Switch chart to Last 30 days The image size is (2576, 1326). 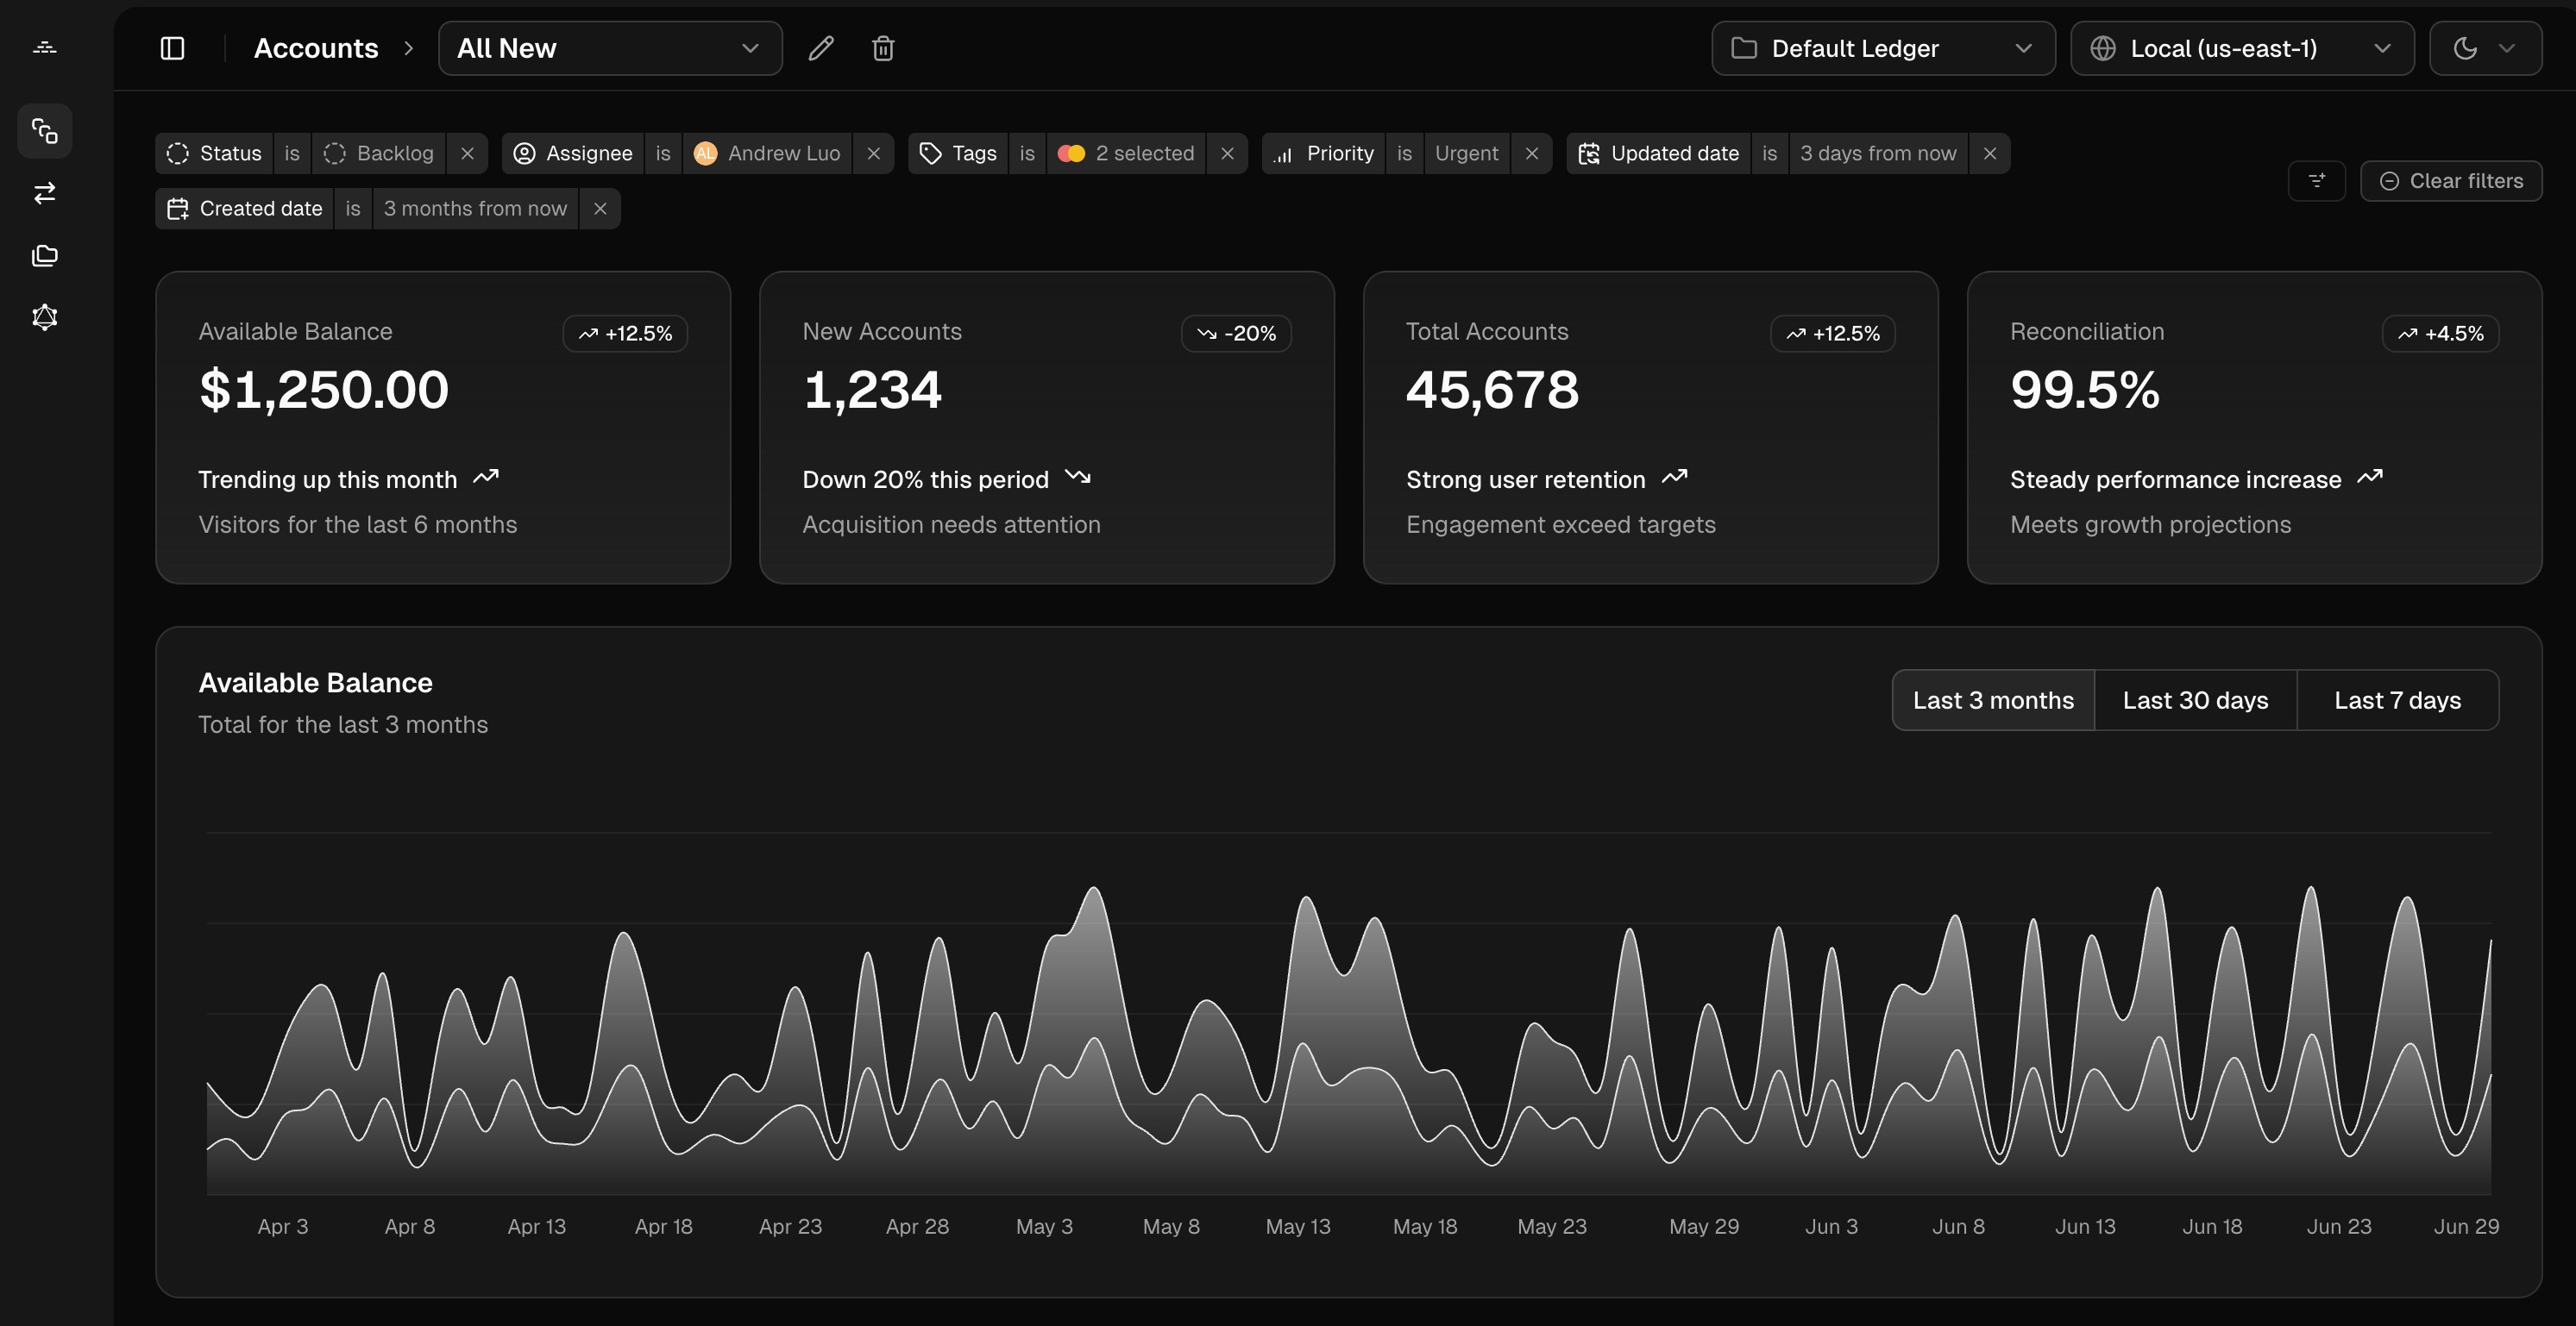[2195, 699]
